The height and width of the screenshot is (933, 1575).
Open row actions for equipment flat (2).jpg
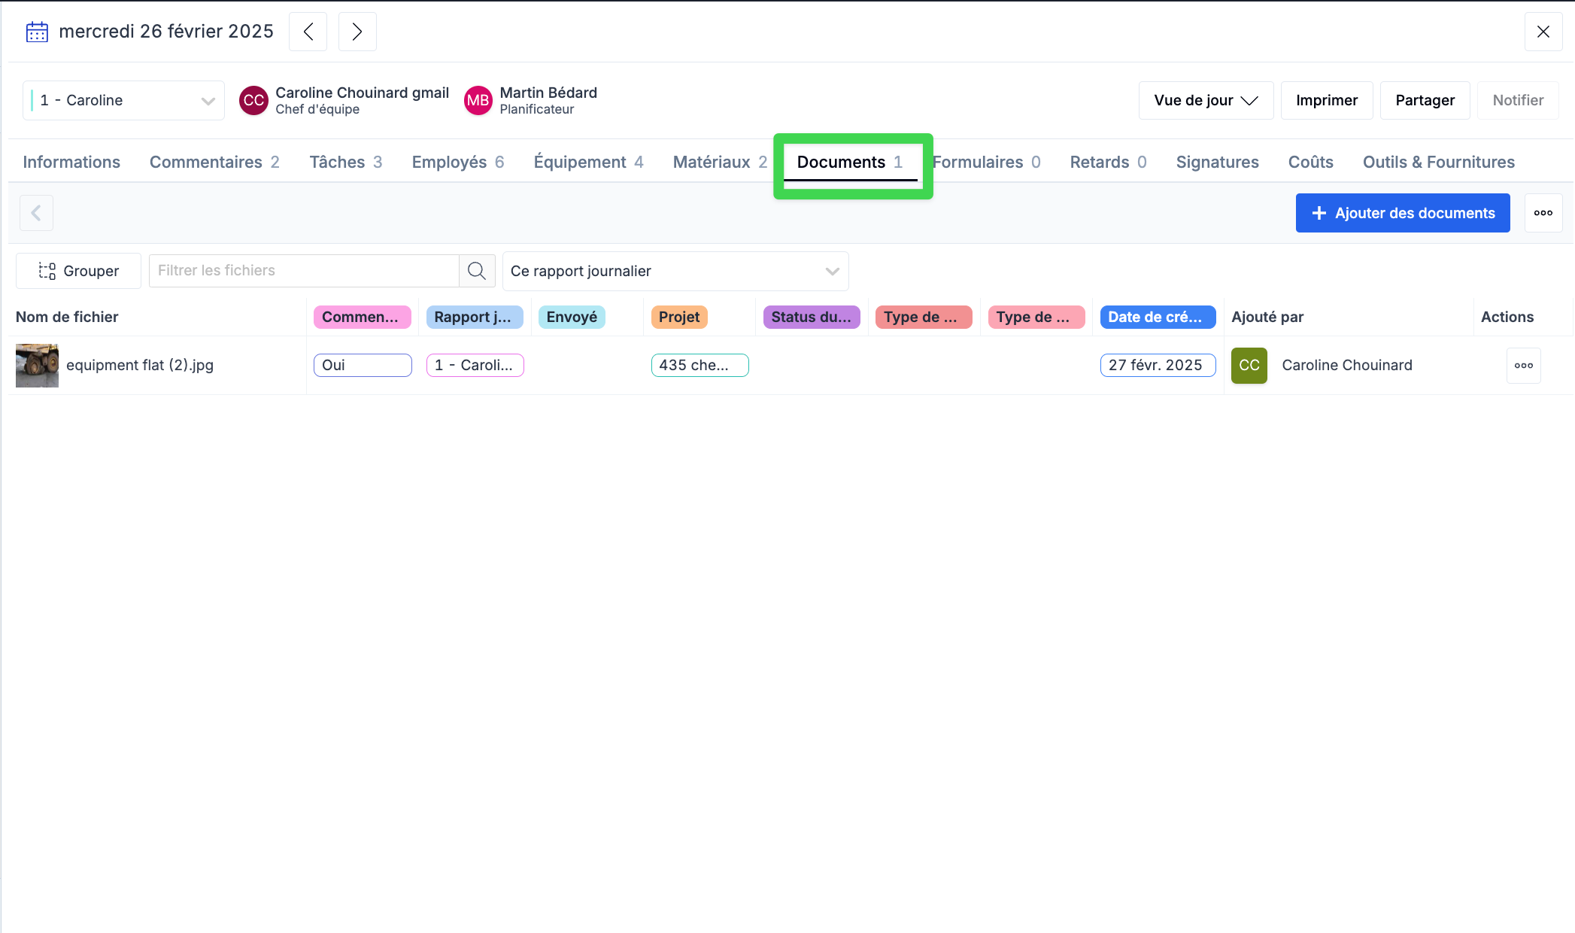click(x=1524, y=366)
